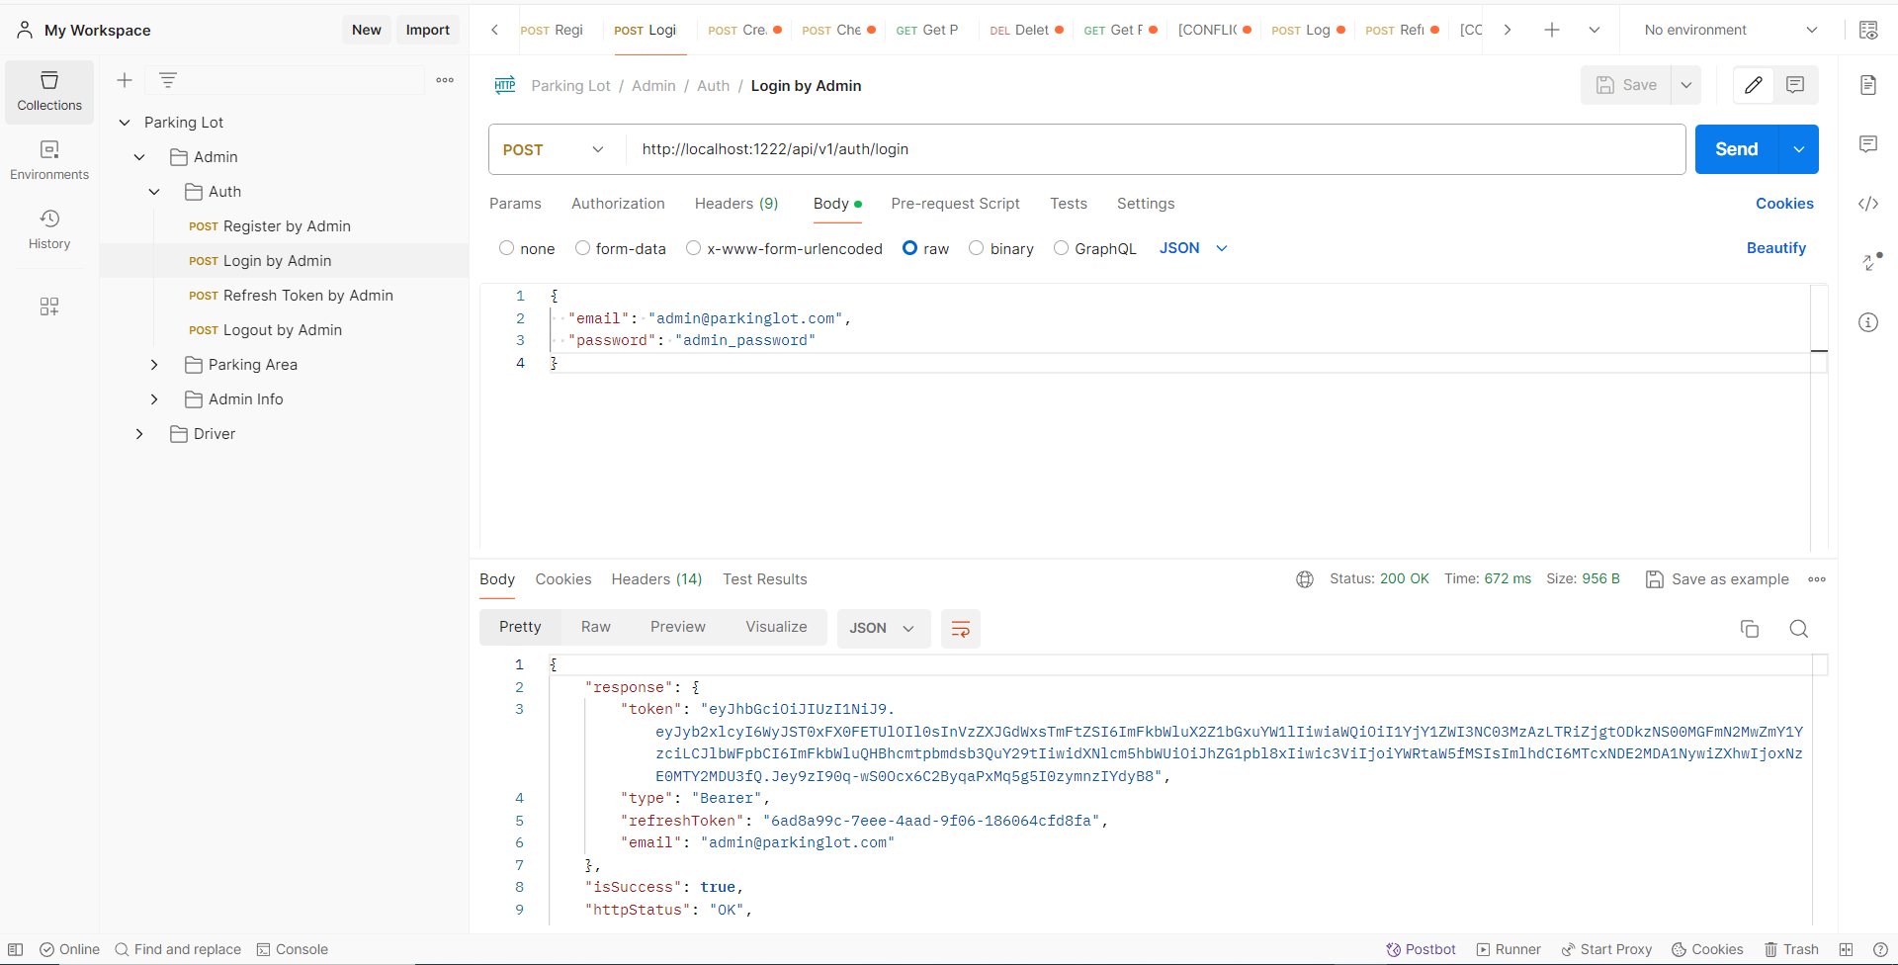Switch response view to Raw

tap(596, 627)
